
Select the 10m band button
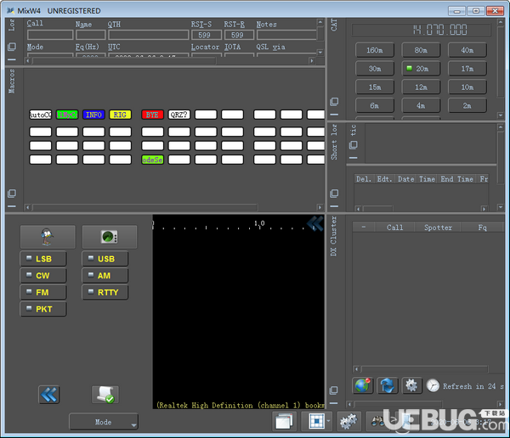click(x=467, y=87)
